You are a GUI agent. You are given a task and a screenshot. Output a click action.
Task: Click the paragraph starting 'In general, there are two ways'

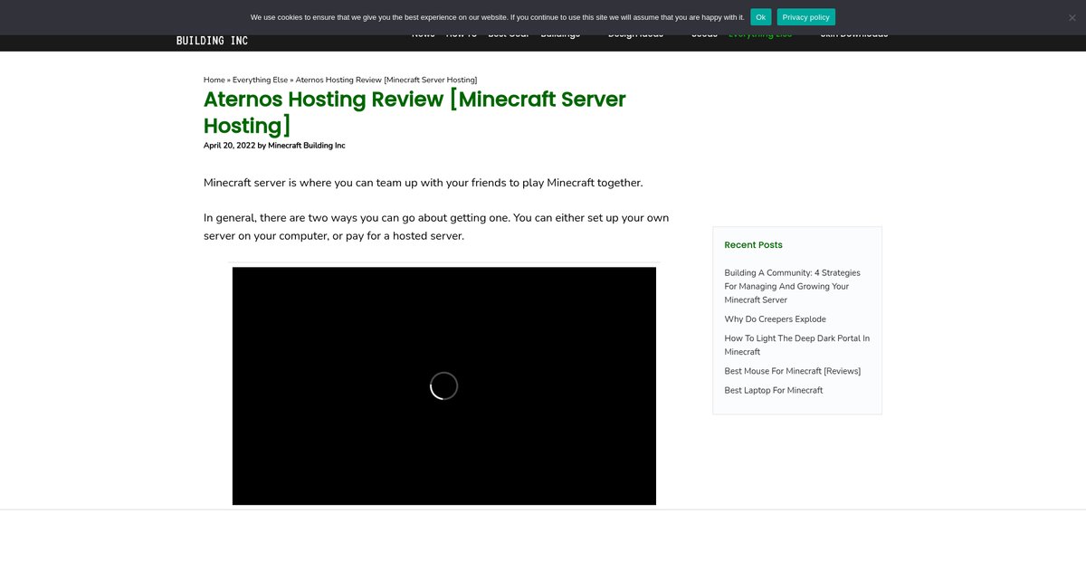(x=436, y=227)
